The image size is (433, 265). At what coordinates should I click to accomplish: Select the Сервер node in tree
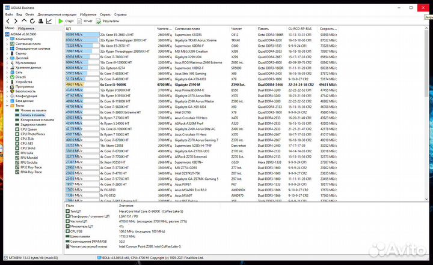pyautogui.click(x=20, y=53)
